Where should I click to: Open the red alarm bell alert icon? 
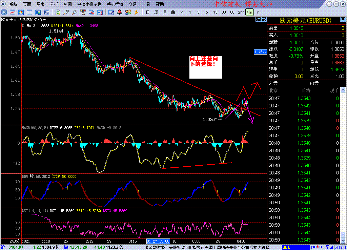point(120,13)
